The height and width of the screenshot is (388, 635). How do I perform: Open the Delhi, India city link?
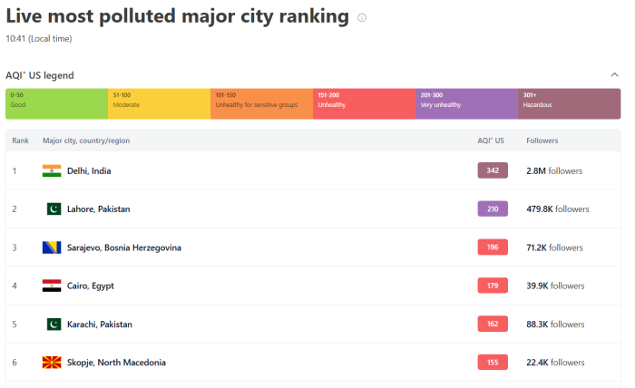click(89, 170)
